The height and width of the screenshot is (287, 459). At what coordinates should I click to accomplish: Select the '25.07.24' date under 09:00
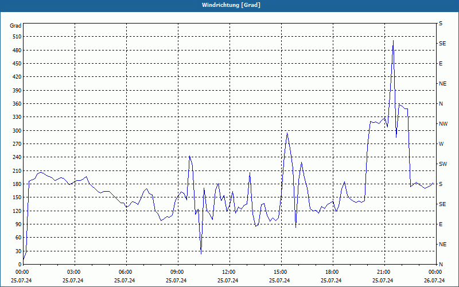[176, 280]
